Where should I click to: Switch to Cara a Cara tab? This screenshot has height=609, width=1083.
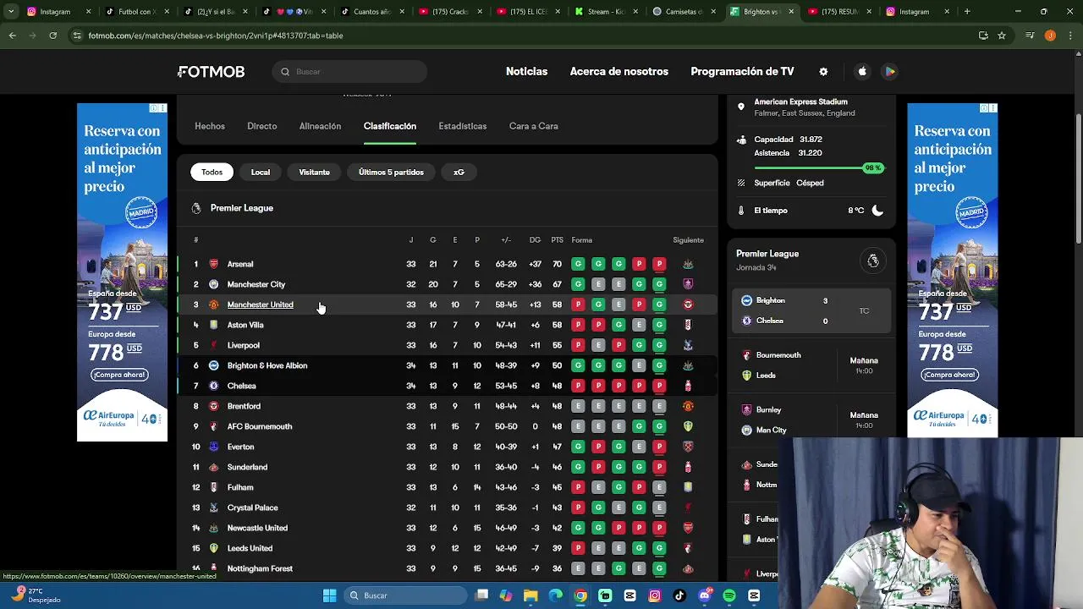pos(534,126)
